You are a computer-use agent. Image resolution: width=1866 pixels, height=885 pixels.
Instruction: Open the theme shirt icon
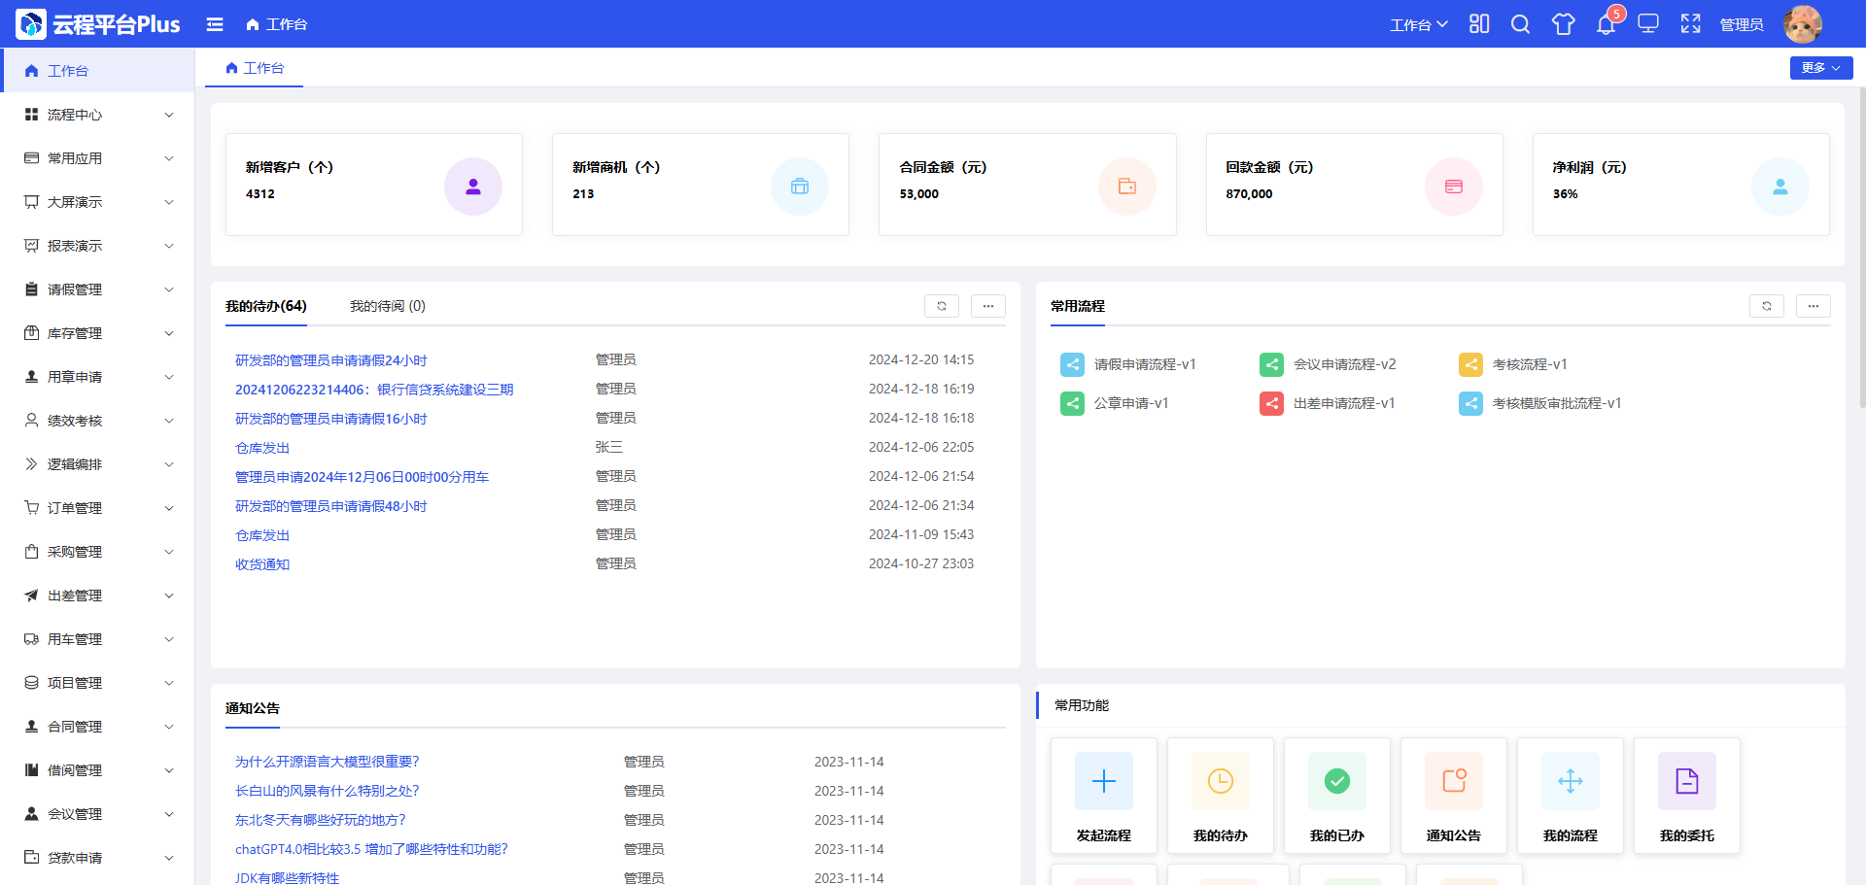pyautogui.click(x=1563, y=24)
